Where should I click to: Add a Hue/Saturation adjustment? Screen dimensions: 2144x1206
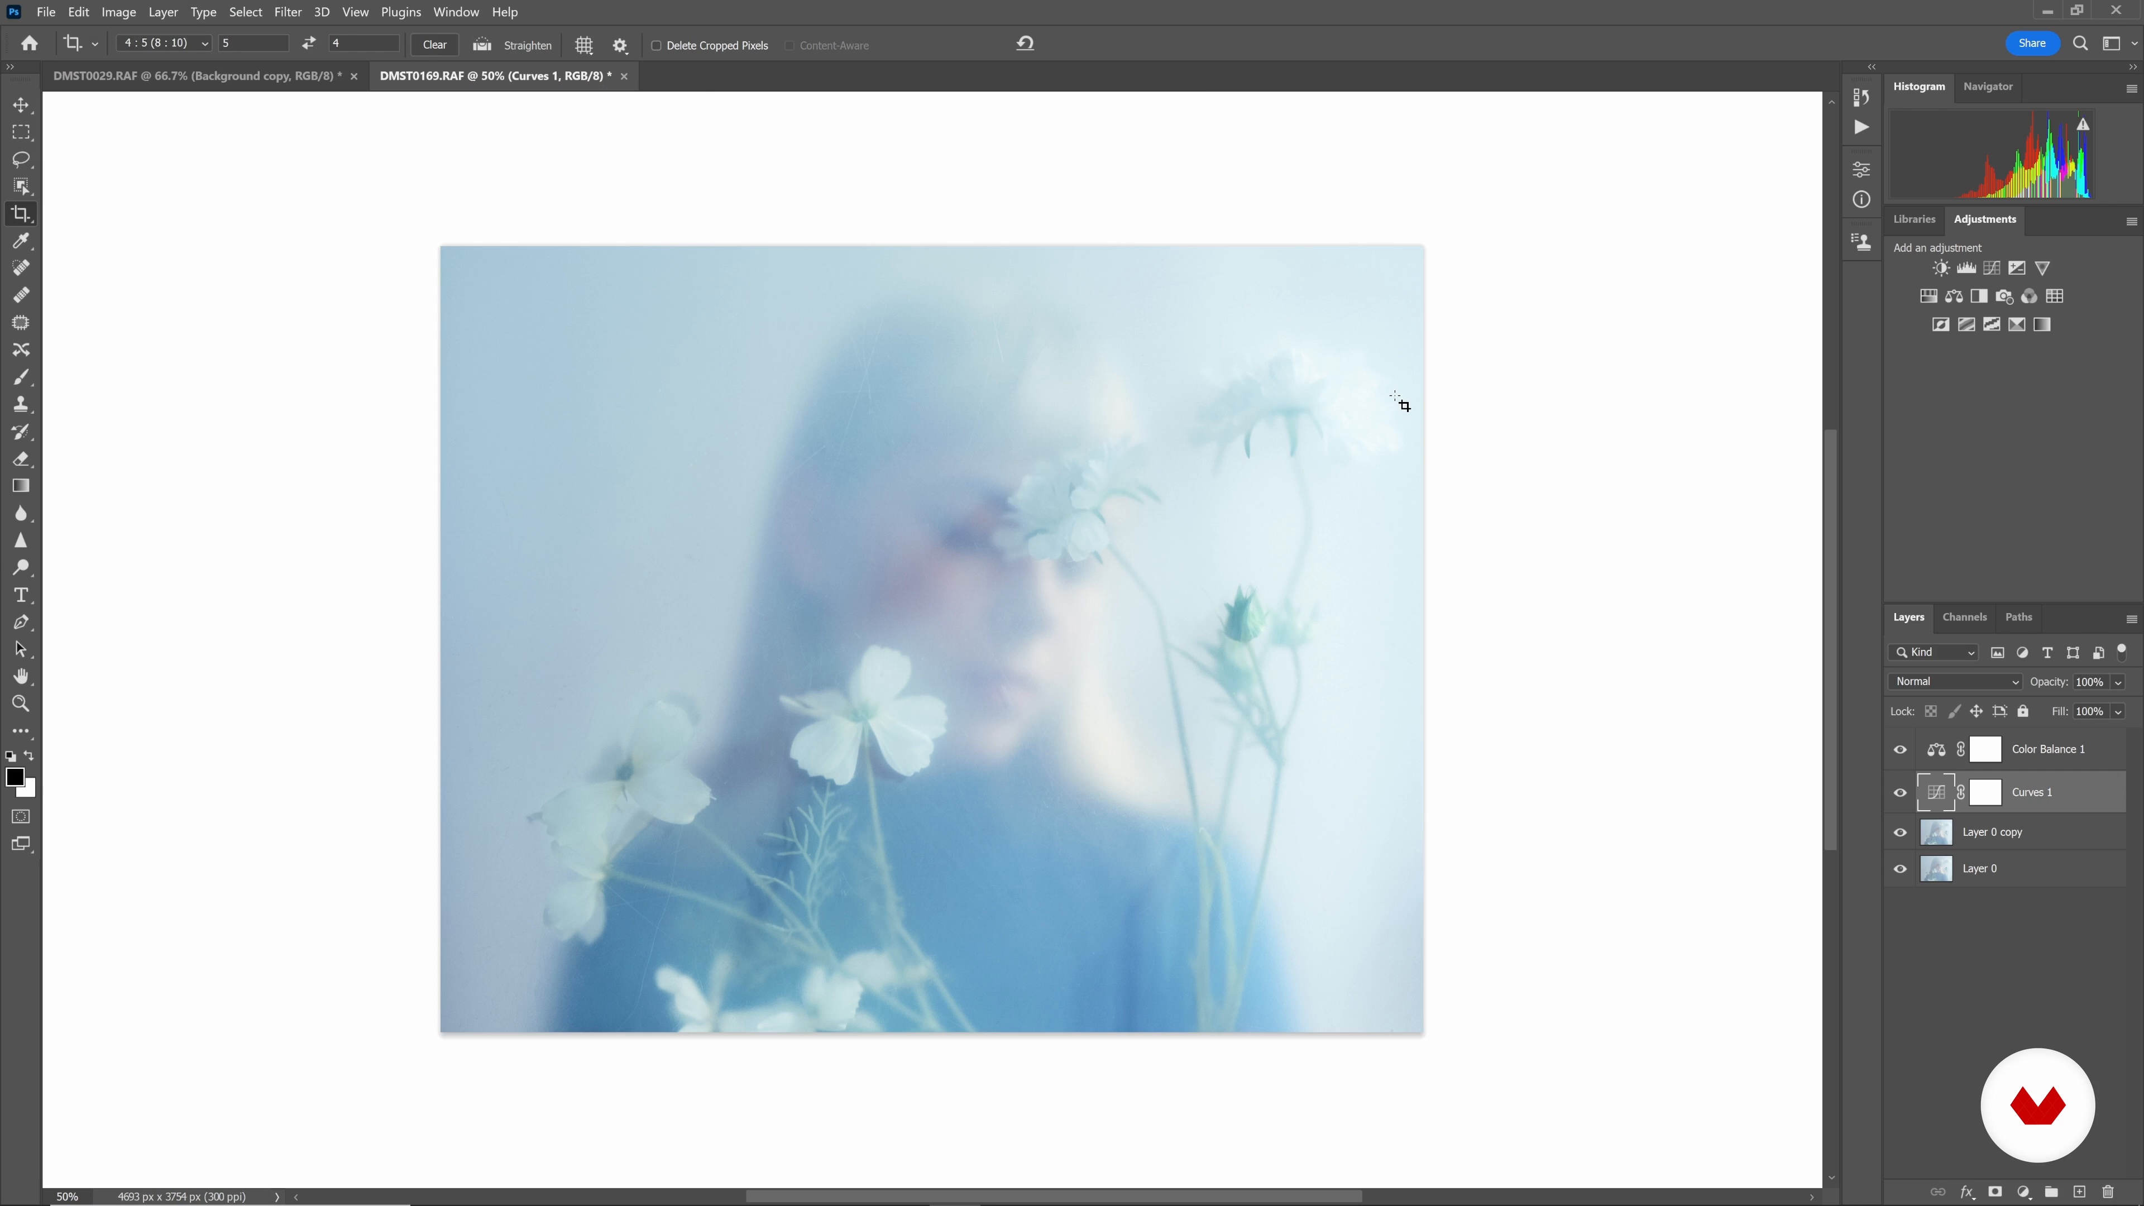click(1928, 296)
